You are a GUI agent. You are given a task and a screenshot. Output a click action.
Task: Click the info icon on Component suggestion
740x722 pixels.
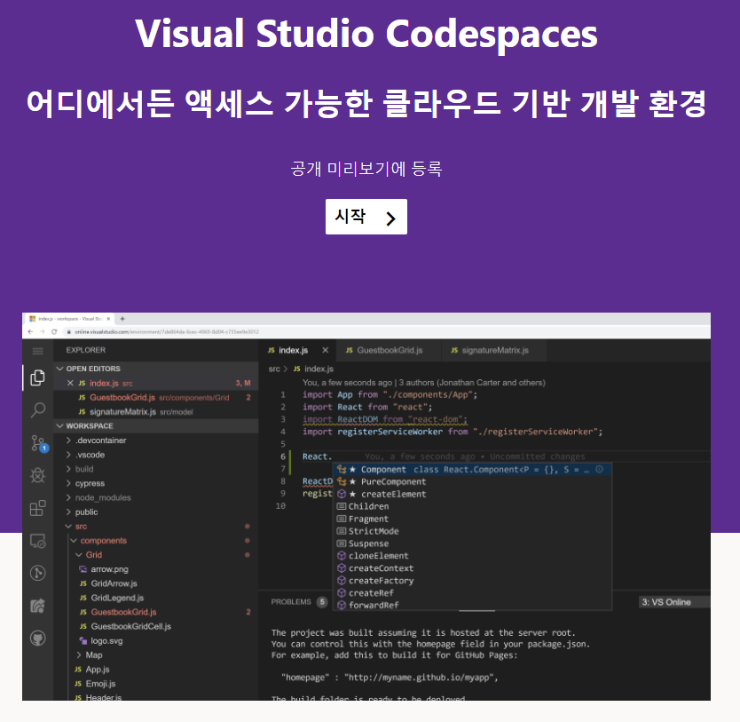599,470
